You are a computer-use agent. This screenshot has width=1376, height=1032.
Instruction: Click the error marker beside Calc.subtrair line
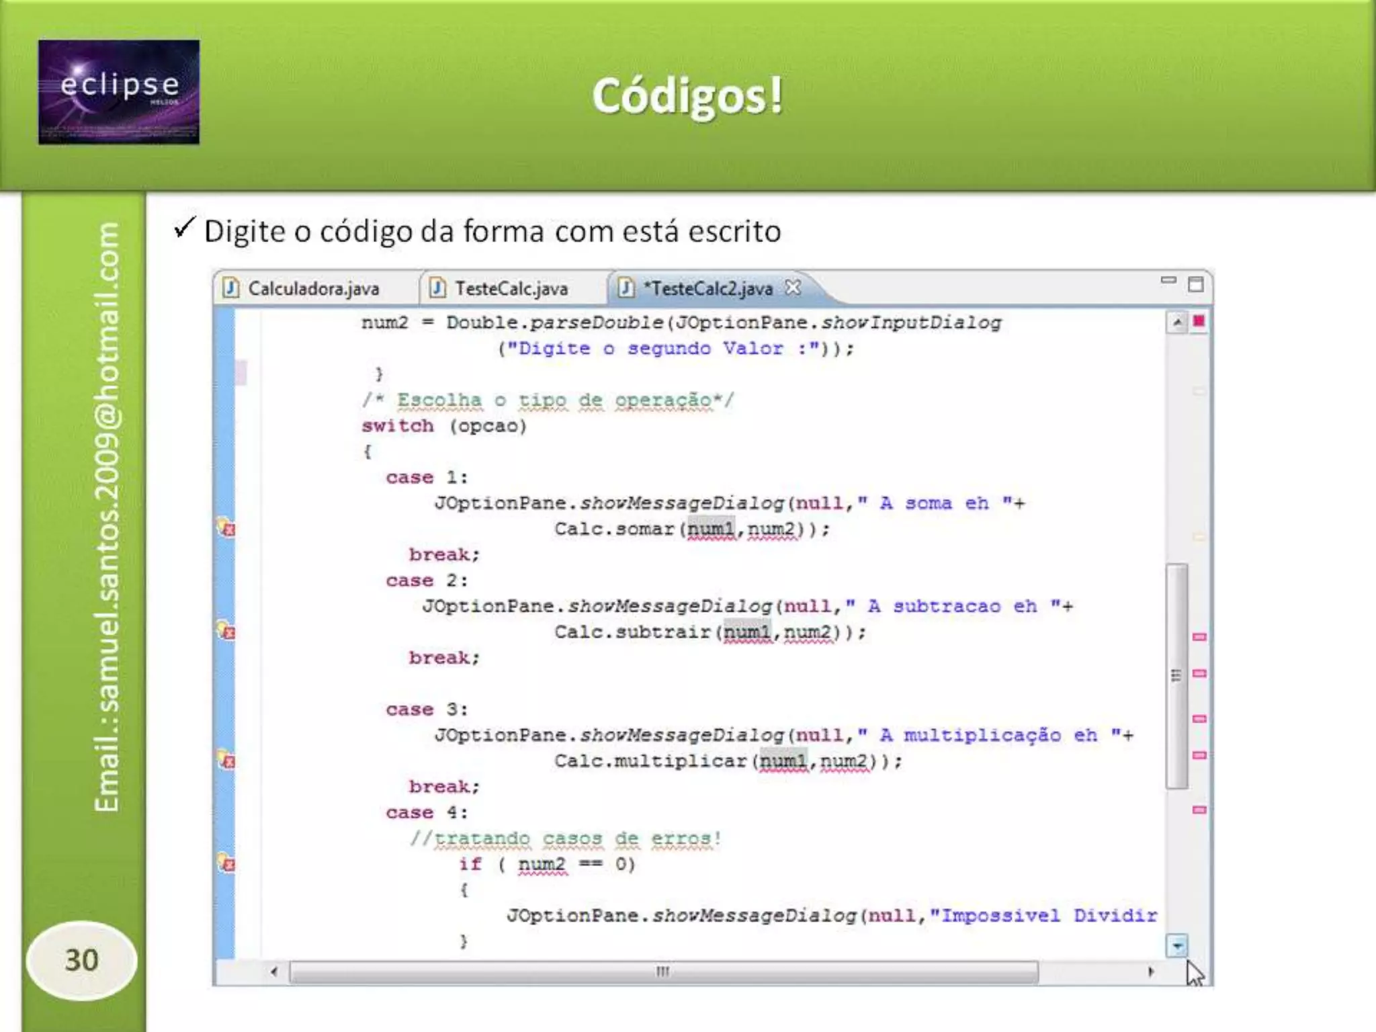pos(226,632)
